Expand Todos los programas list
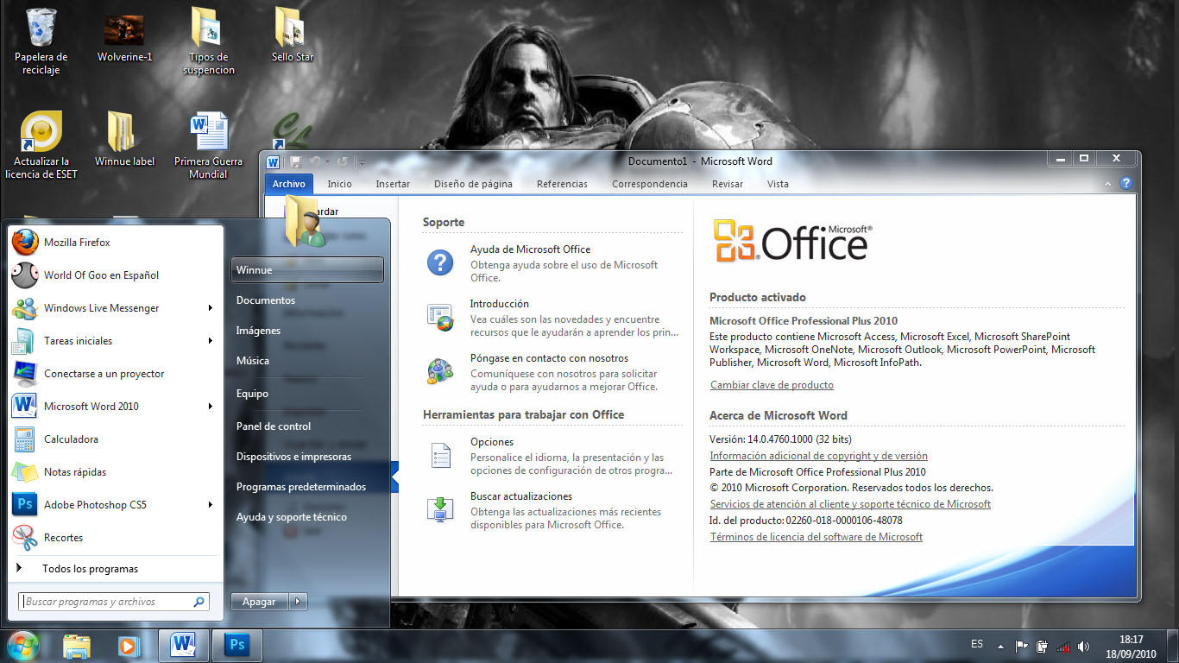Screen dimensions: 1179x663 115,569
